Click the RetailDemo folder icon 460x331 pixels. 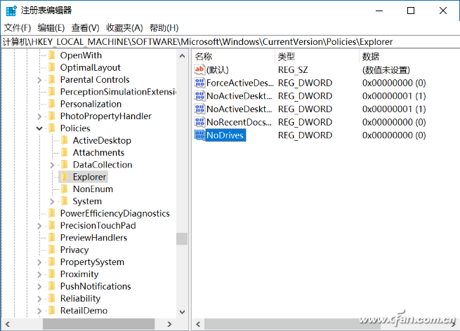[x=52, y=311]
